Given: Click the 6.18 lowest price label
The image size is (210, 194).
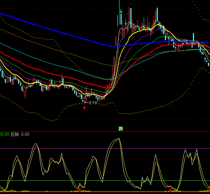Looking at the screenshot, I should click(93, 103).
